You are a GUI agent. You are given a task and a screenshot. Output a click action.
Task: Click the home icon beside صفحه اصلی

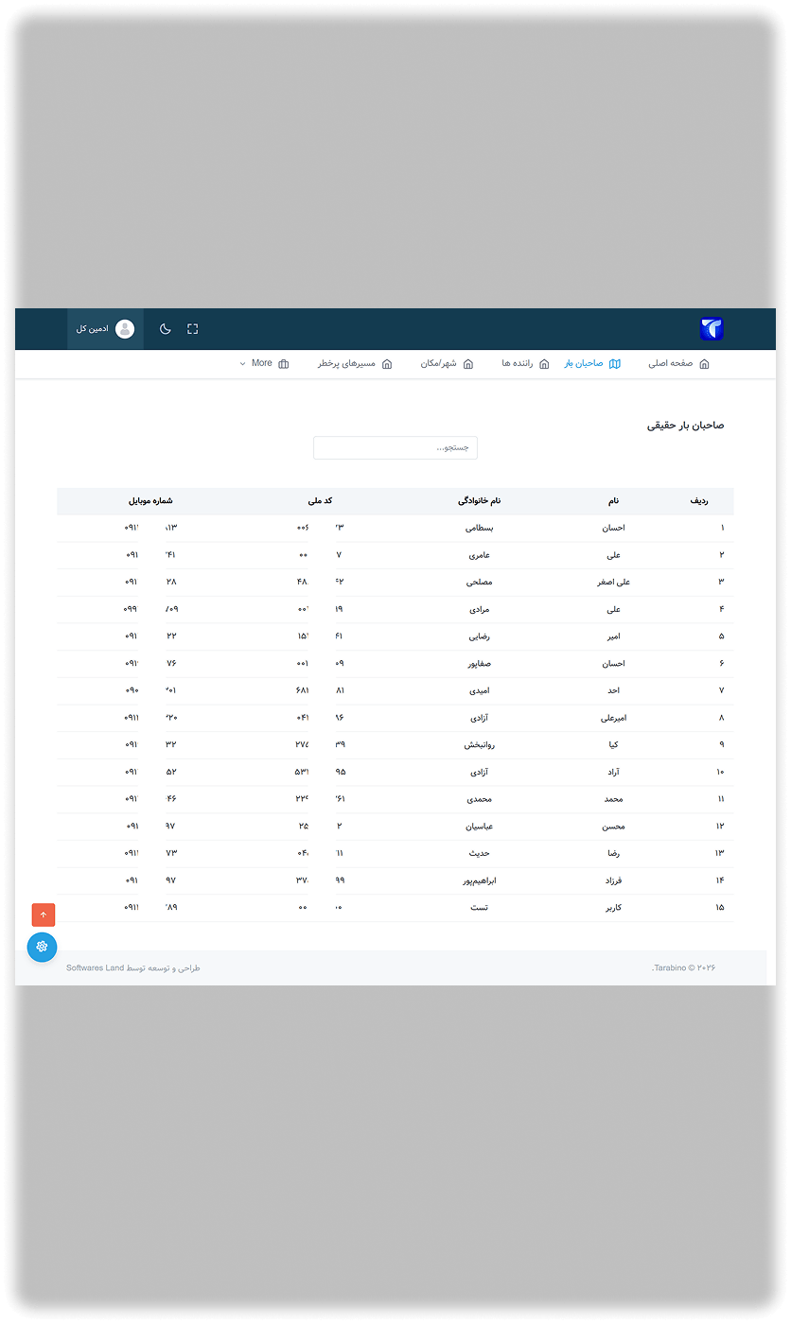point(704,364)
